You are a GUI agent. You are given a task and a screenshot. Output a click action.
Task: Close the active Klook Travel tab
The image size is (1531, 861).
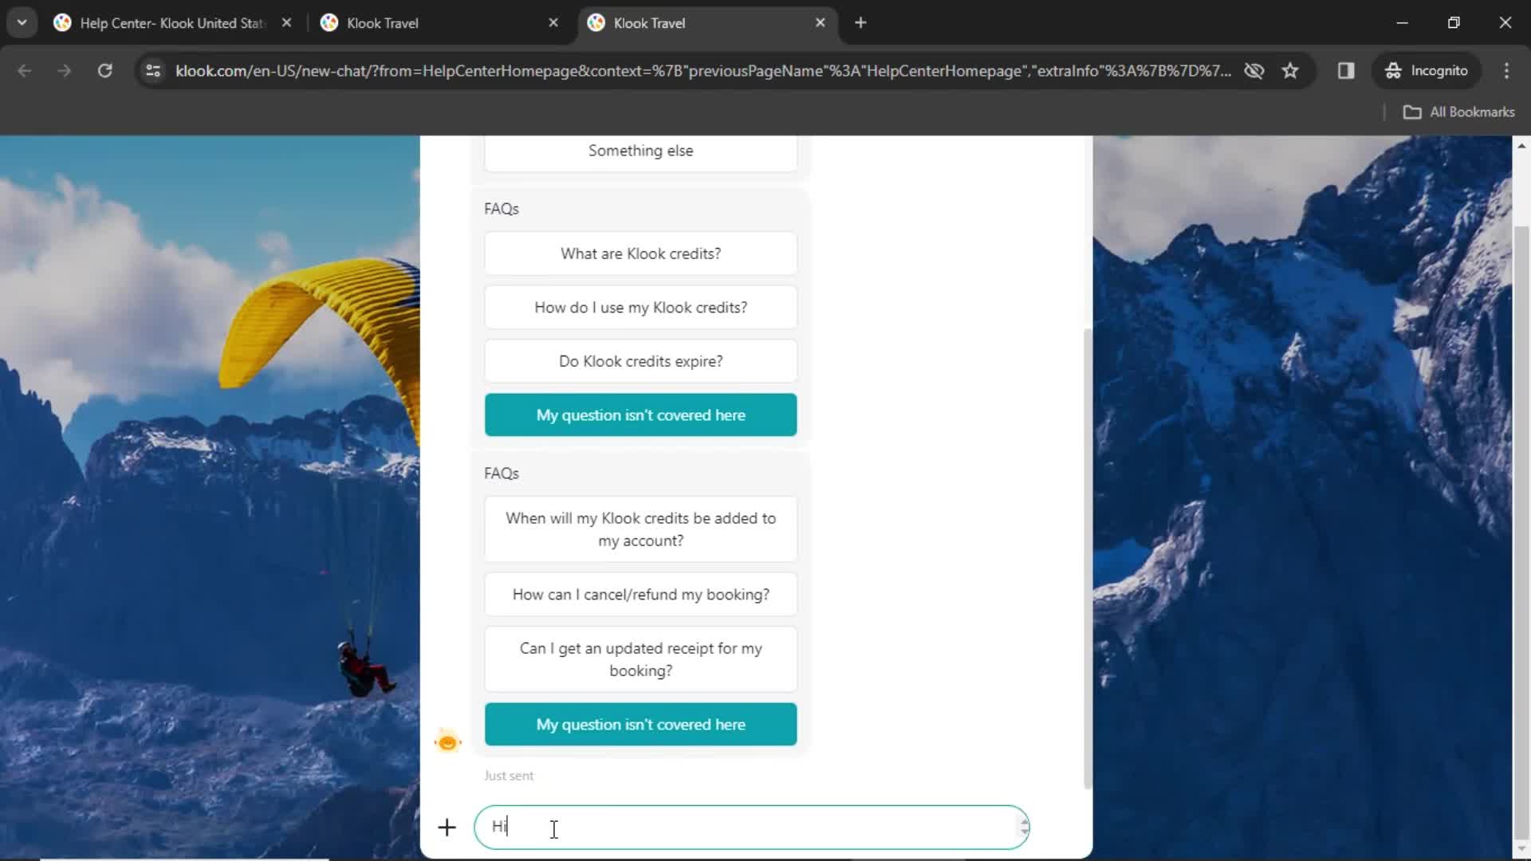coord(820,23)
